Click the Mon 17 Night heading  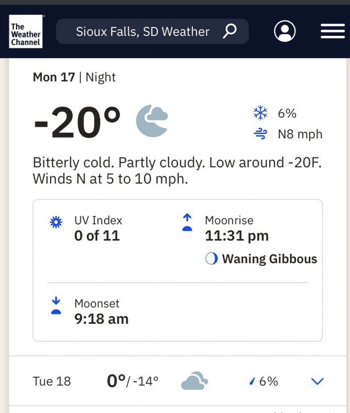74,77
